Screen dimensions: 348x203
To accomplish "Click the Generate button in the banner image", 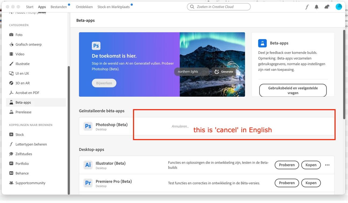I will [x=224, y=72].
